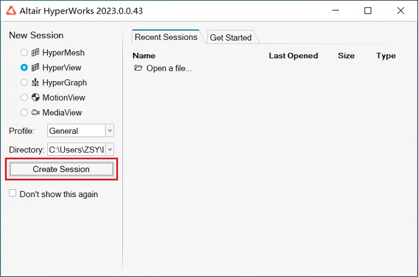
Task: Select the HyperGraph radio button
Action: click(x=24, y=82)
